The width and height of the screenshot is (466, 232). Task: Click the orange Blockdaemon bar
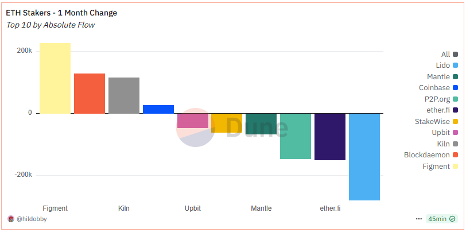pos(90,94)
